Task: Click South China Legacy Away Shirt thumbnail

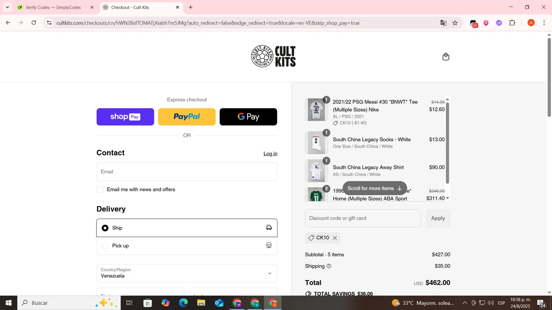Action: pos(316,170)
